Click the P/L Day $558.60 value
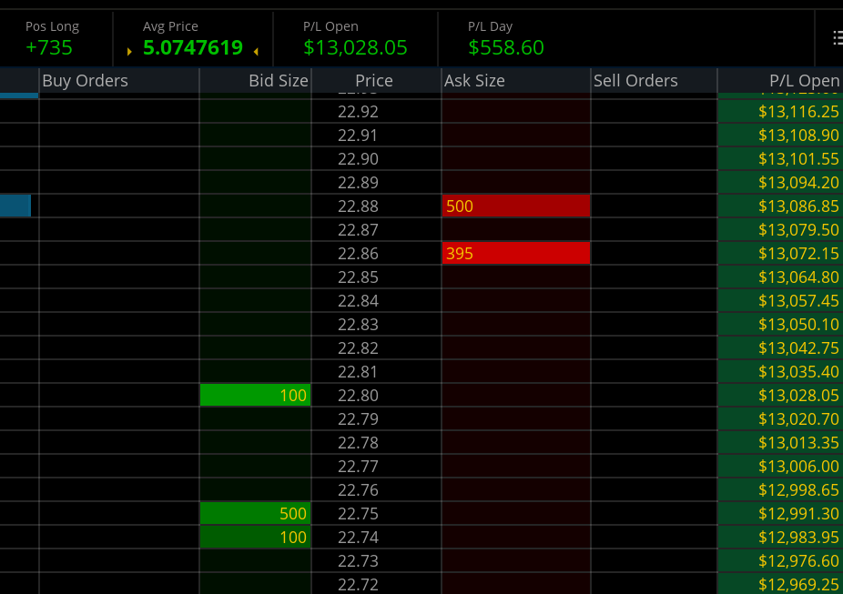The image size is (843, 594). pyautogui.click(x=506, y=48)
